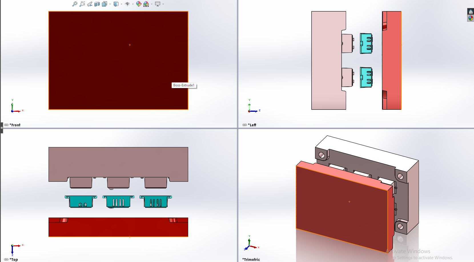
Task: Expand the Hide/Show Items dropdown arrow
Action: click(133, 4)
